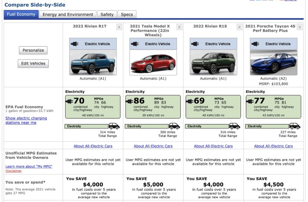Click the Electricity range bar for Porsche Taycan
This screenshot has width=308, height=202.
[x=267, y=126]
